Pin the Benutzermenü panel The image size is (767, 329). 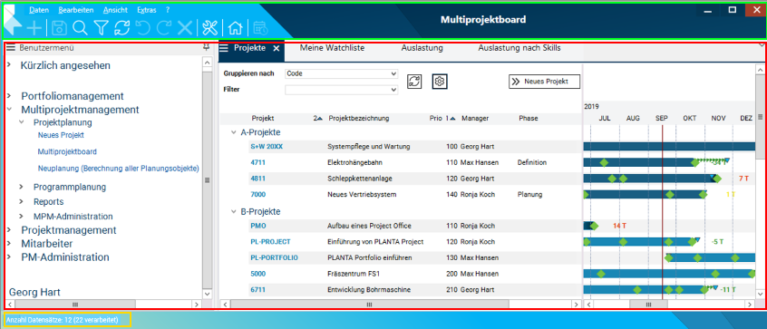[207, 48]
